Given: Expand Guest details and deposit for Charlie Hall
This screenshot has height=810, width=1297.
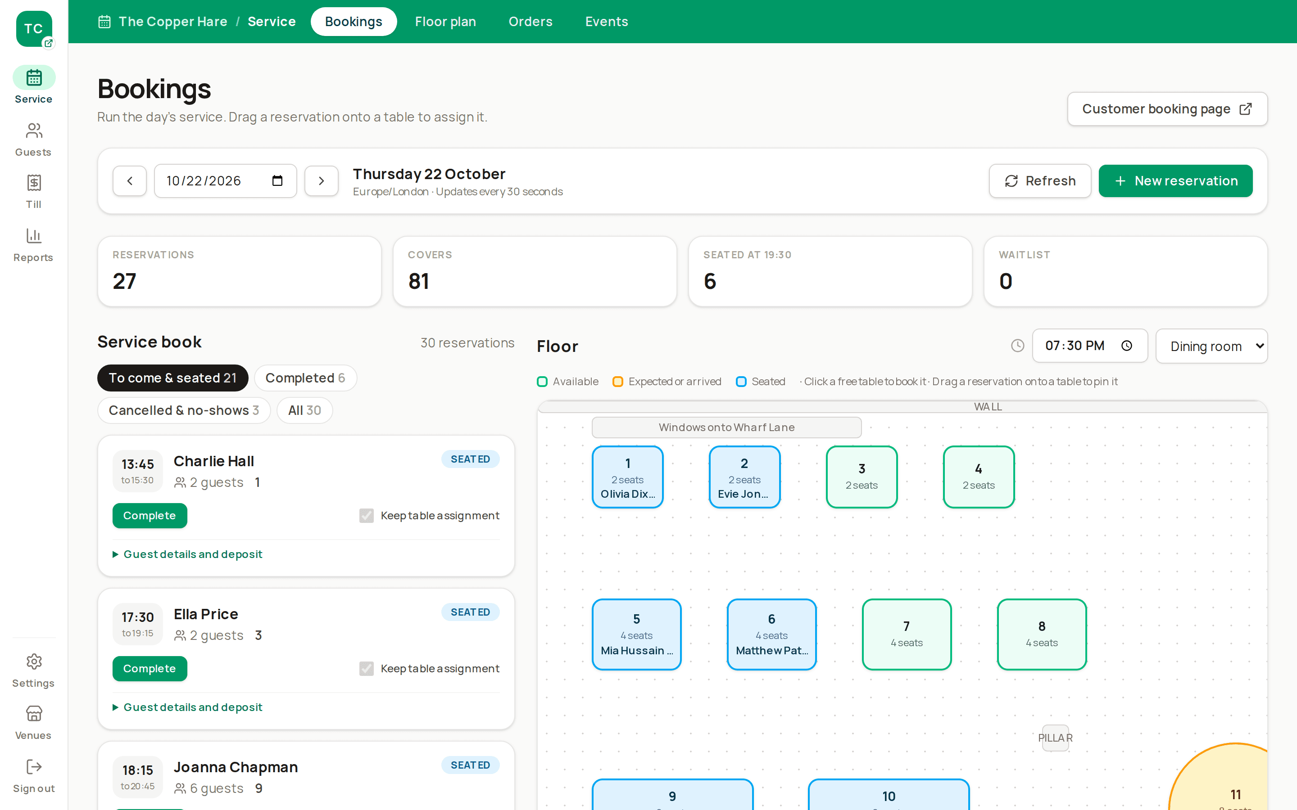Looking at the screenshot, I should (188, 554).
